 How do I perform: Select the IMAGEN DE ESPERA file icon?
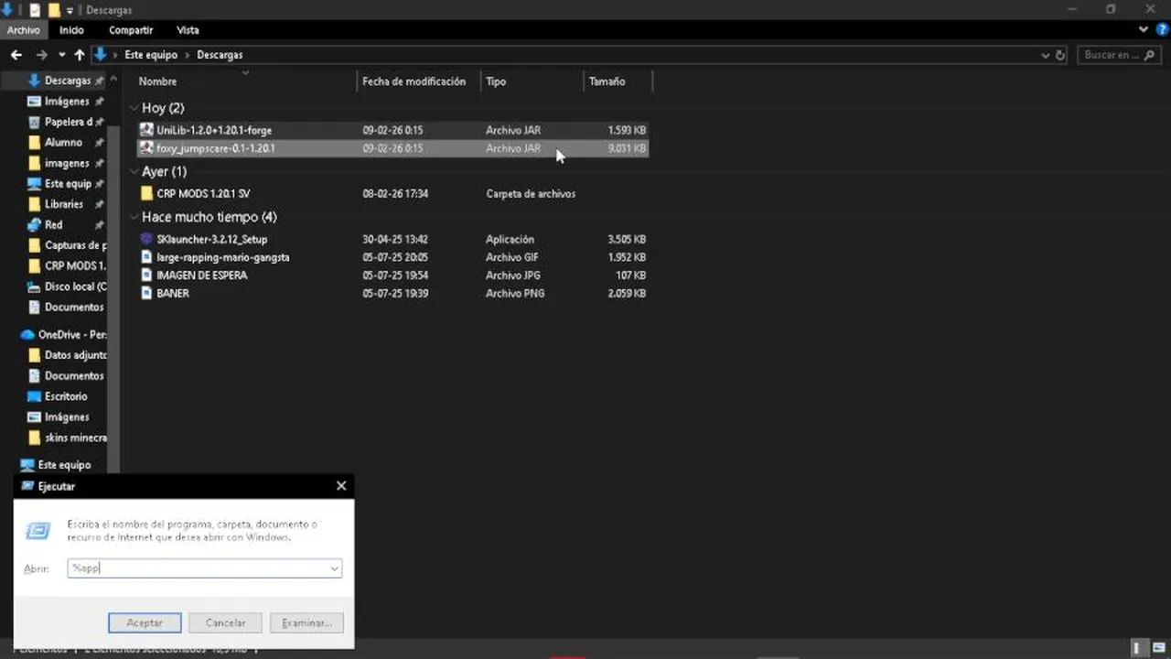(146, 275)
